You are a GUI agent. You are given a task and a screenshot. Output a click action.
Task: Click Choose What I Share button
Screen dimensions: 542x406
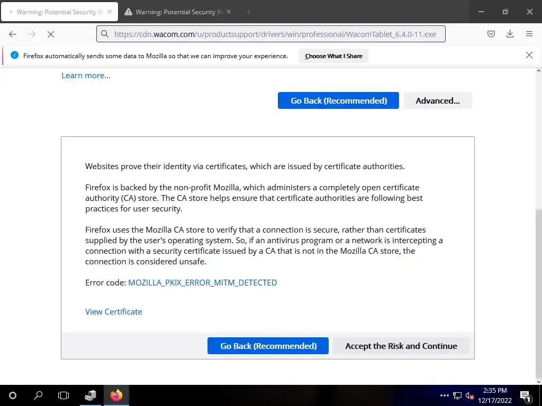tap(333, 56)
